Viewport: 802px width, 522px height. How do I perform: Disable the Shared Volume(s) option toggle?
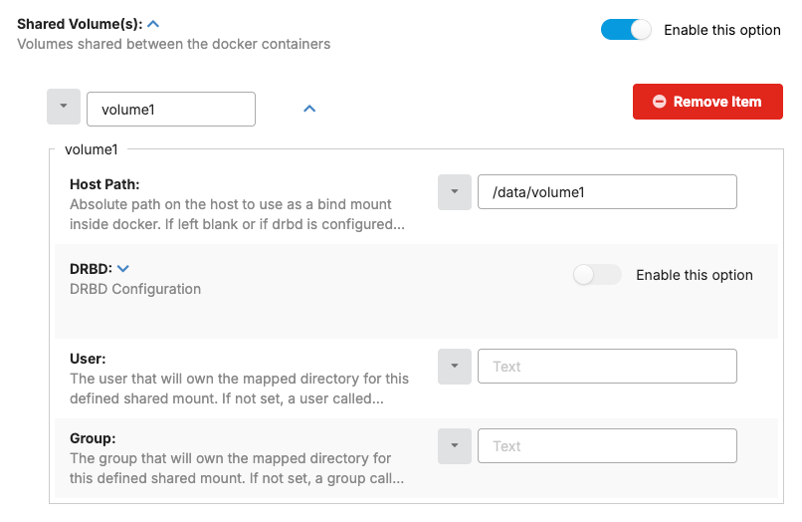point(626,30)
